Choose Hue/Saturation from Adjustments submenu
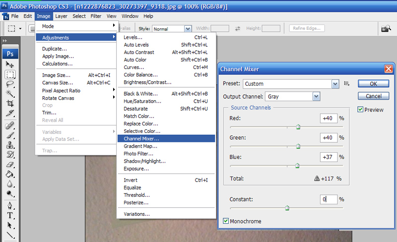The height and width of the screenshot is (242, 397). pyautogui.click(x=142, y=101)
